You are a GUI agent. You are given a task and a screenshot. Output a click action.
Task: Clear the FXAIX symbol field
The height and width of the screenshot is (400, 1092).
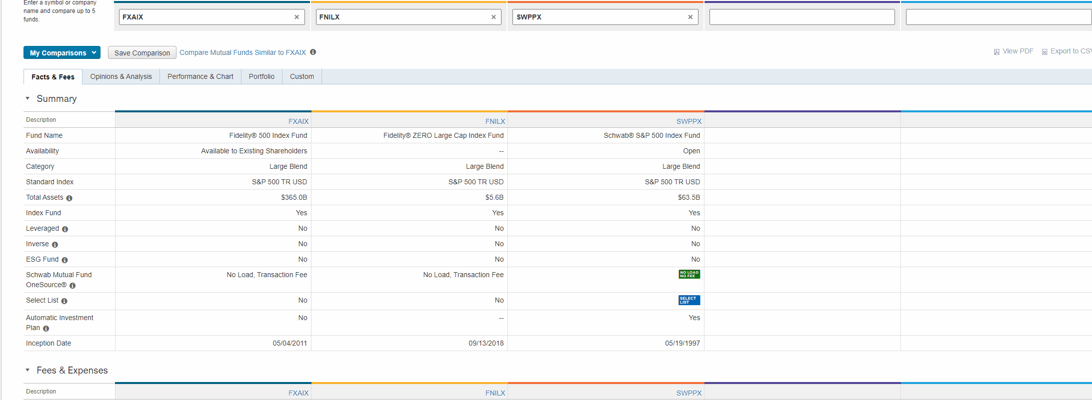[296, 17]
